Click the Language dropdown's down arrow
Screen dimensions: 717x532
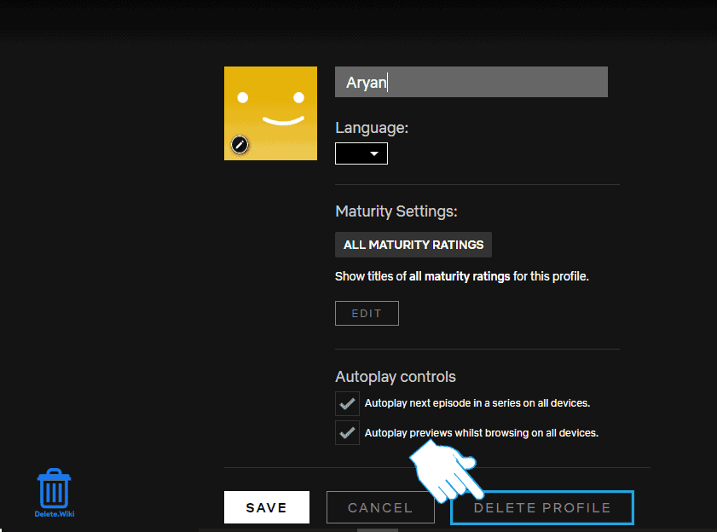pos(375,153)
